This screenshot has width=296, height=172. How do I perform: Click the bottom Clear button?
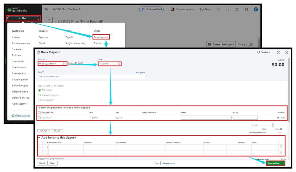pos(52,163)
